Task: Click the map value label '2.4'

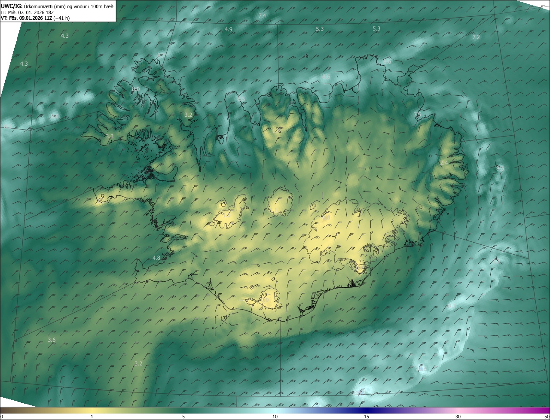Action: point(444,163)
